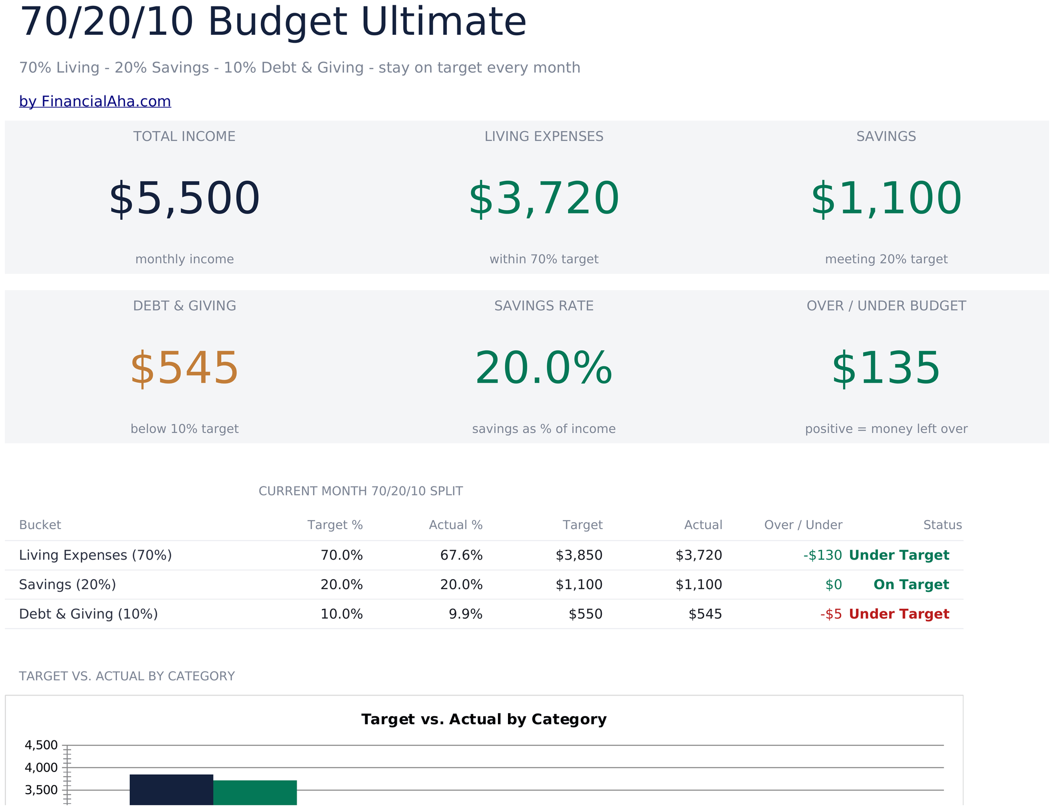
Task: Click 'monthly income' caption
Action: (x=184, y=259)
